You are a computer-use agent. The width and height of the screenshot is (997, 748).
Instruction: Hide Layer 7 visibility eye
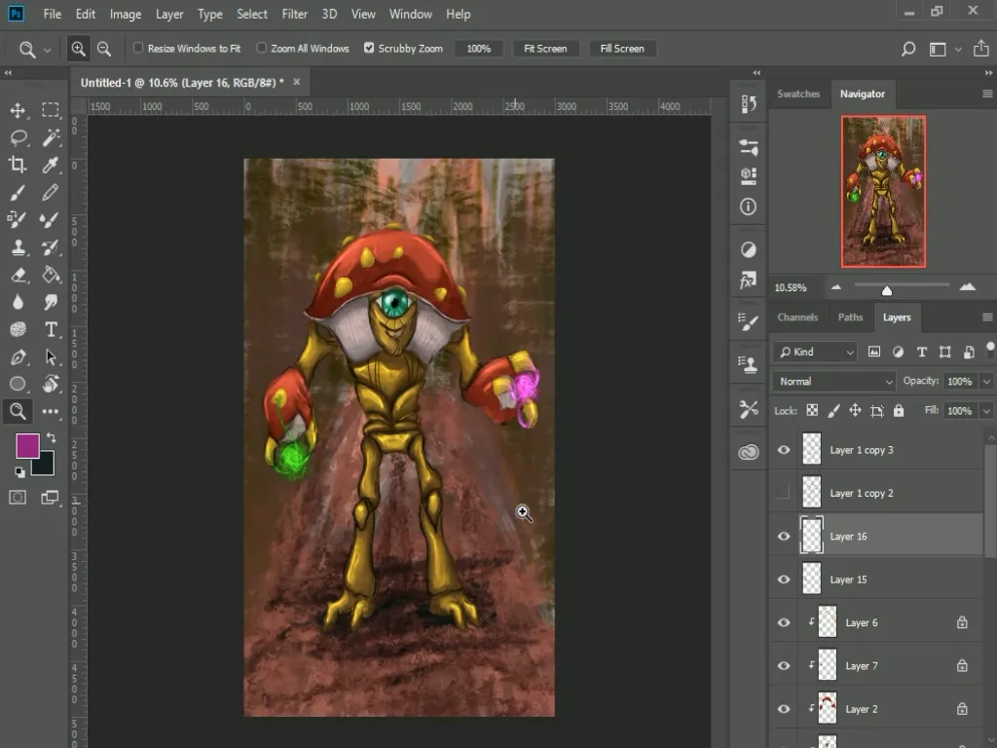click(784, 666)
